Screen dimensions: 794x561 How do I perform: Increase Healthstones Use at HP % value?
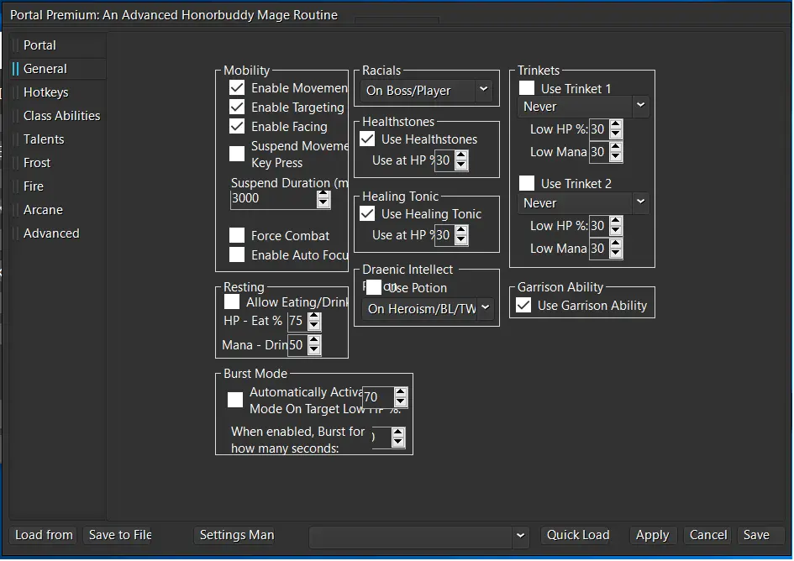pos(461,155)
